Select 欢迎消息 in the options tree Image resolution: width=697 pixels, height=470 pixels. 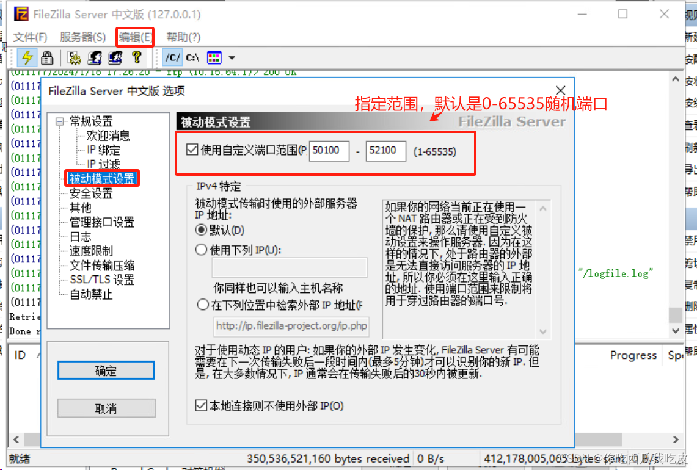[108, 136]
